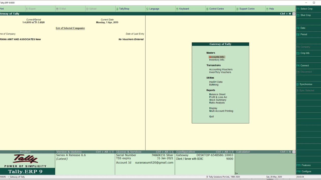Screen dimensions: 321x180
Task: Open Profit & Loss A/c report
Action: 218,97
